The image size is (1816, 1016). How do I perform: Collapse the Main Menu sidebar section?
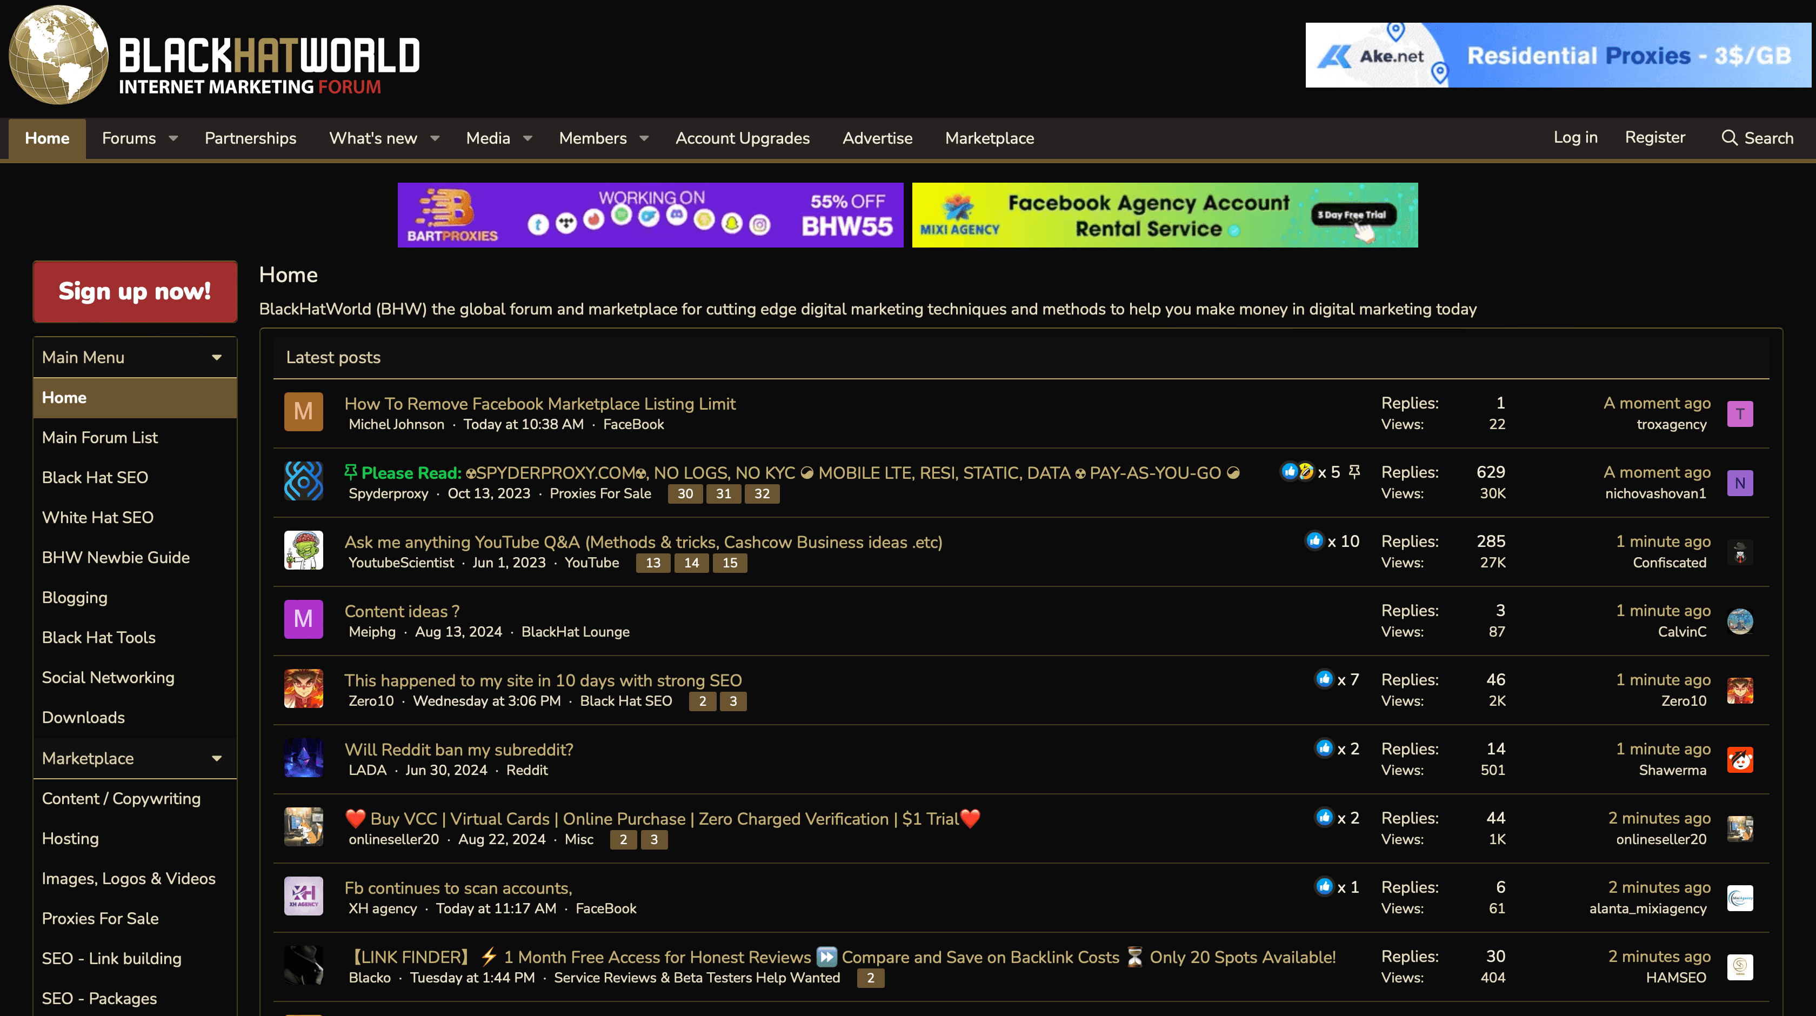(x=217, y=357)
